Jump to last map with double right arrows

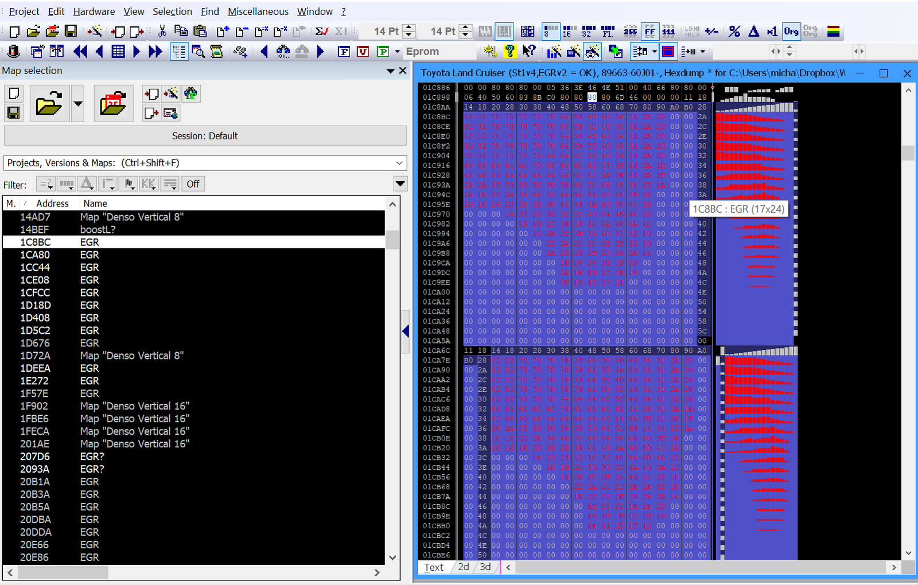[x=155, y=52]
